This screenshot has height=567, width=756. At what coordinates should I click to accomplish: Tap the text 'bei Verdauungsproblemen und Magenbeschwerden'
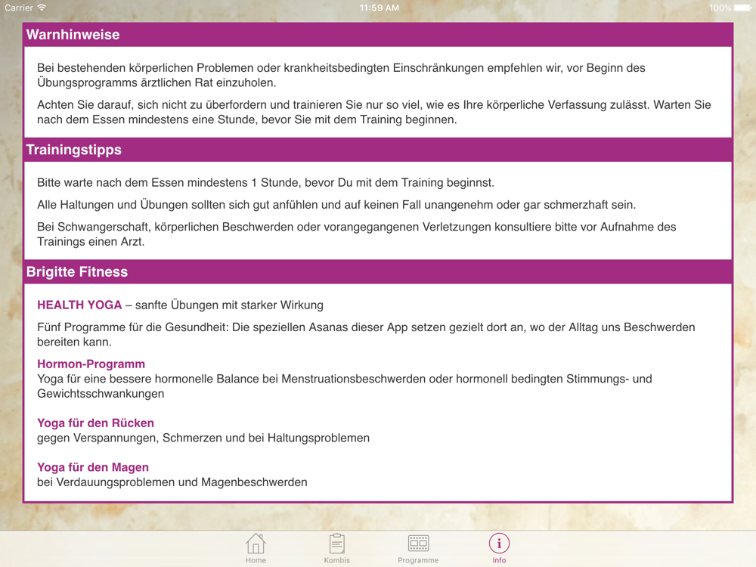click(172, 482)
